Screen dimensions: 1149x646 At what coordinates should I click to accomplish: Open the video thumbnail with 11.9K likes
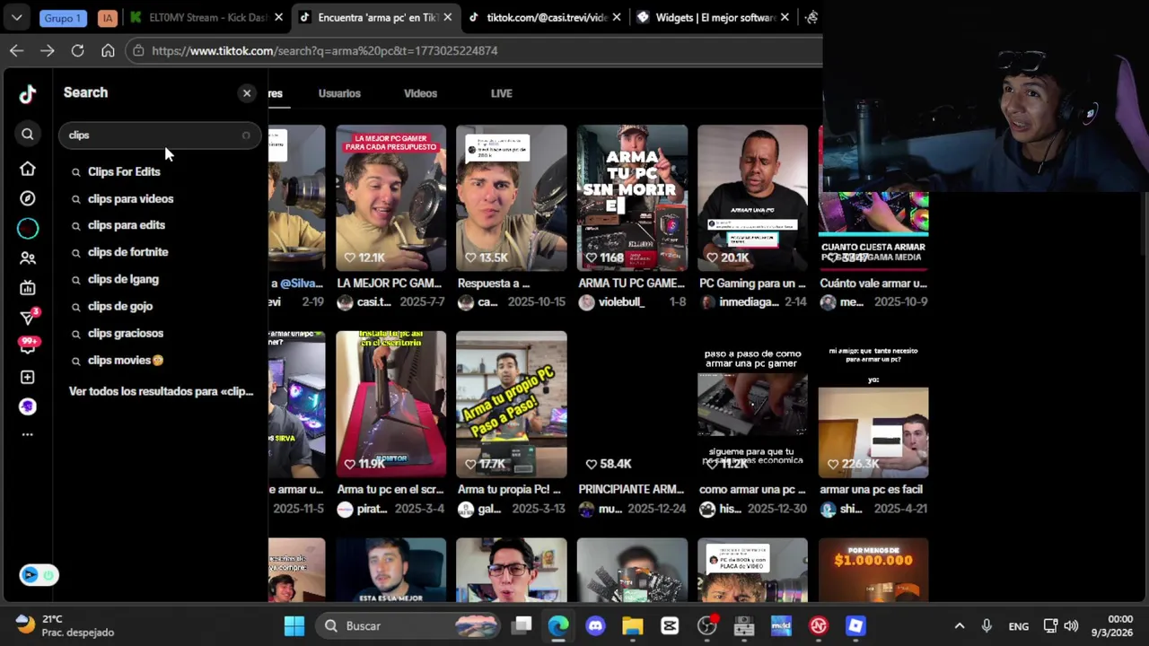point(390,404)
